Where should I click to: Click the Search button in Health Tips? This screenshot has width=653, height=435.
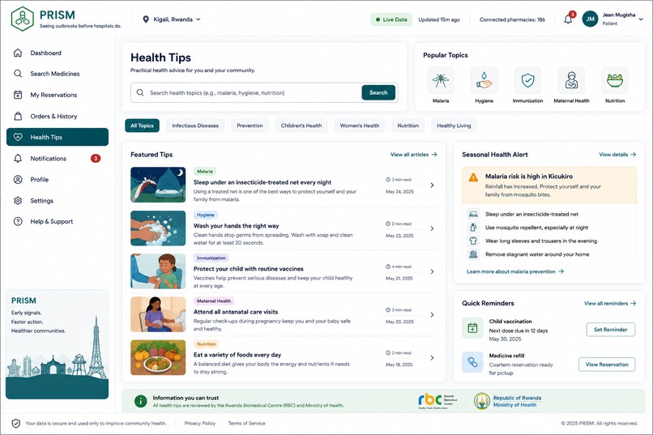pos(378,93)
